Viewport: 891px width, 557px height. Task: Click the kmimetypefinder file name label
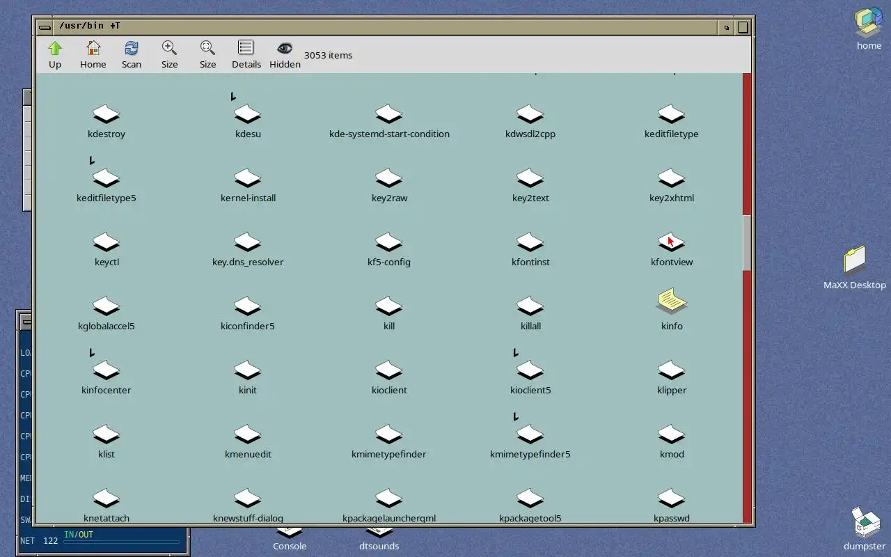(389, 454)
